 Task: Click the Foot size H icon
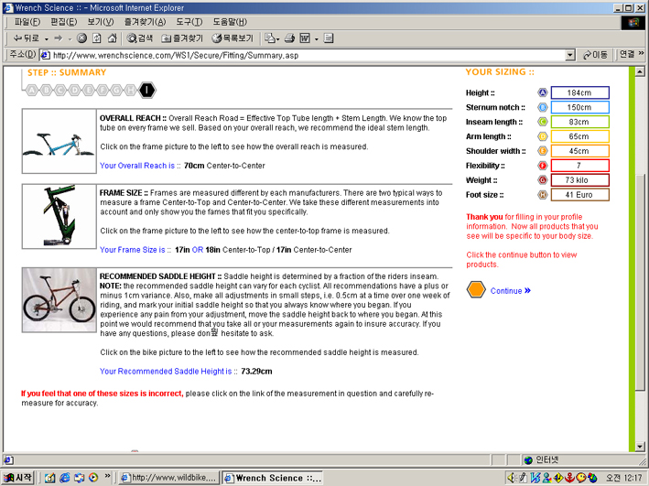pyautogui.click(x=542, y=195)
